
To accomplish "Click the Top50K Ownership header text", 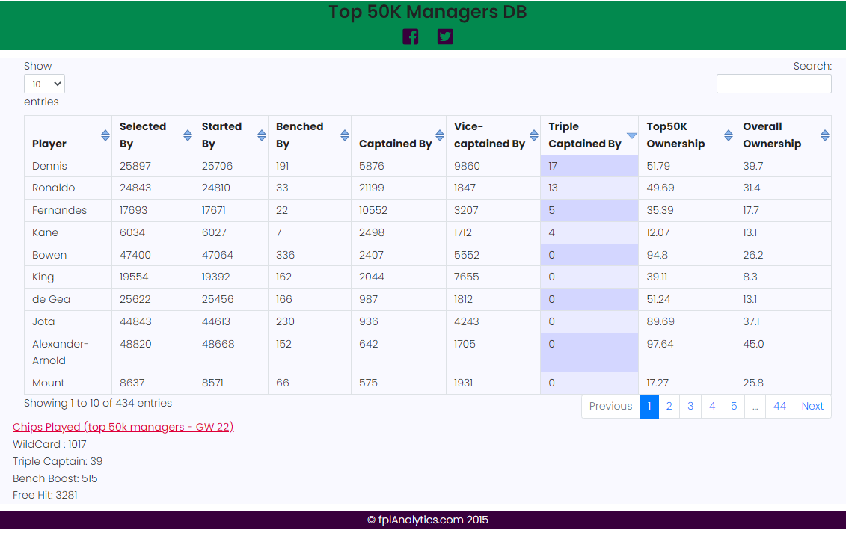I will (x=675, y=135).
